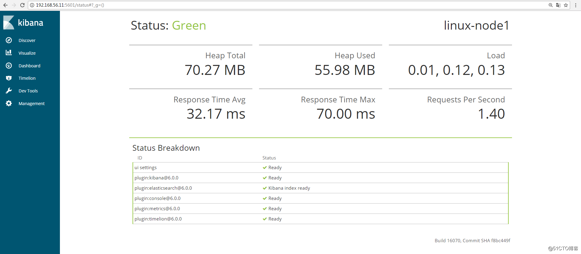Click 'plugin:kibana@6.0.0' in the table
The image size is (581, 254).
click(x=156, y=178)
